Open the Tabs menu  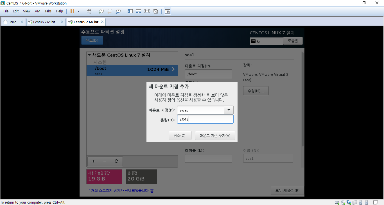tap(48, 11)
